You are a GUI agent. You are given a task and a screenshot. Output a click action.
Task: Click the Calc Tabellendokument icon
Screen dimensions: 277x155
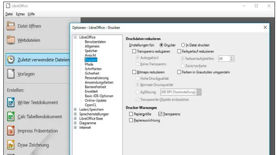[11, 116]
